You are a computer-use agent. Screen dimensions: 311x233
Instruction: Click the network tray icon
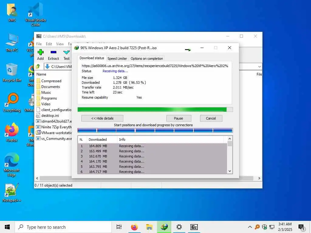(x=272, y=227)
